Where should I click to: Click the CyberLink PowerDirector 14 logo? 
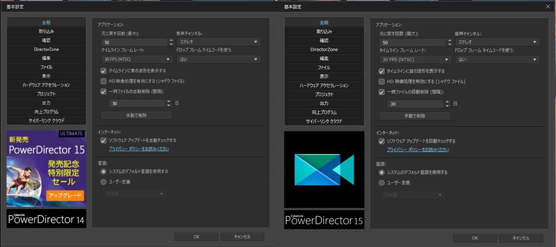tap(46, 219)
